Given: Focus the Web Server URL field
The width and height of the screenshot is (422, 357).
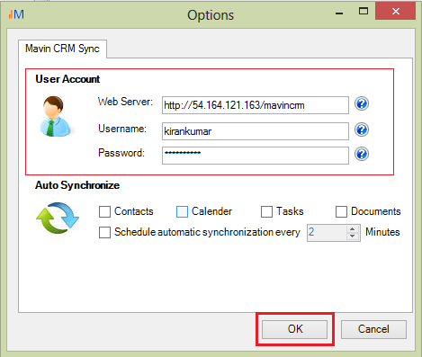Looking at the screenshot, I should click(x=256, y=105).
